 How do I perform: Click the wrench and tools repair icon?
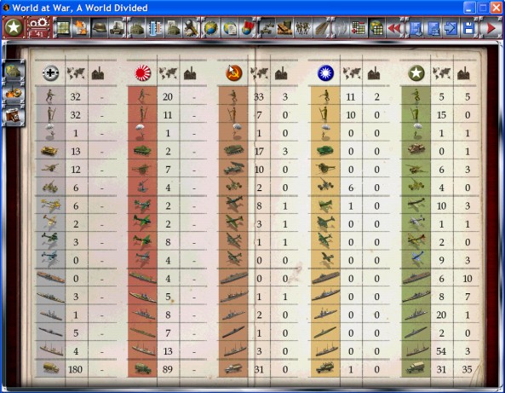point(191,28)
